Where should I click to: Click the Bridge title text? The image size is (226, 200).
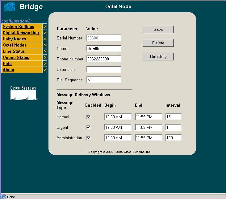coord(31,7)
